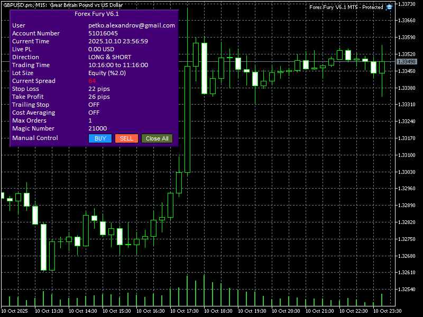Click the Lot Size Equity (%2.0) value
Image resolution: width=423 pixels, height=317 pixels.
[107, 73]
